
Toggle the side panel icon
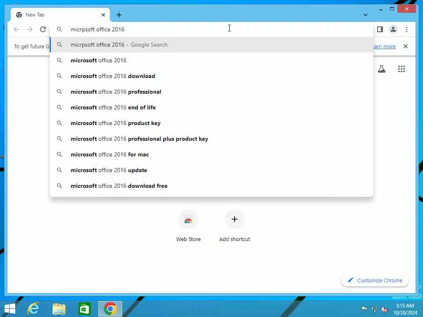(380, 29)
